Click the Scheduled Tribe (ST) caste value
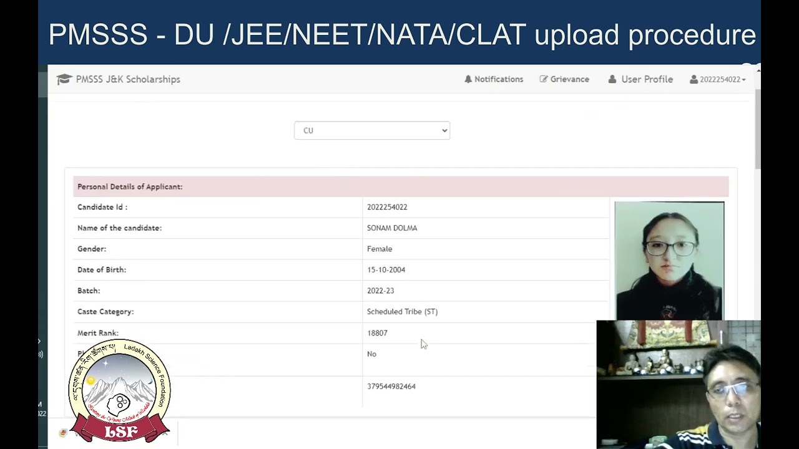 (x=402, y=312)
